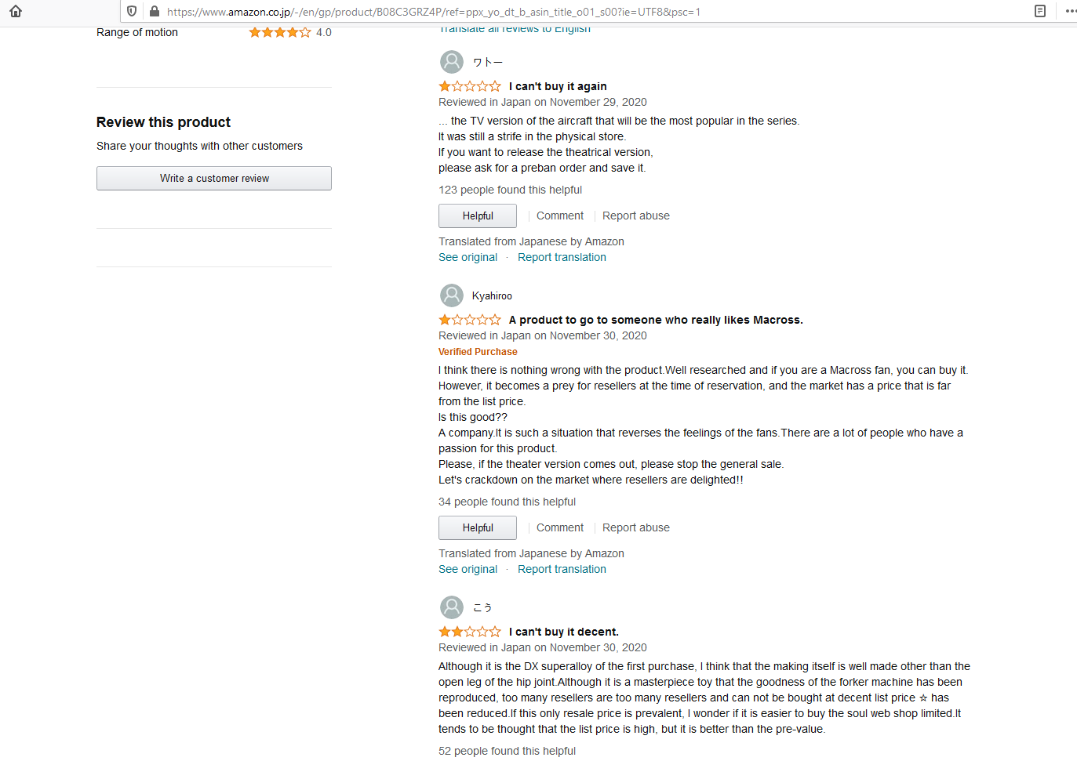Click Report translation under Kyahiroo's review
The width and height of the screenshot is (1077, 761).
click(562, 569)
